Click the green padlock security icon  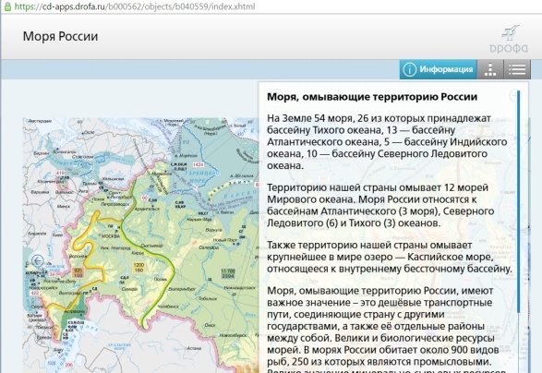coord(7,6)
